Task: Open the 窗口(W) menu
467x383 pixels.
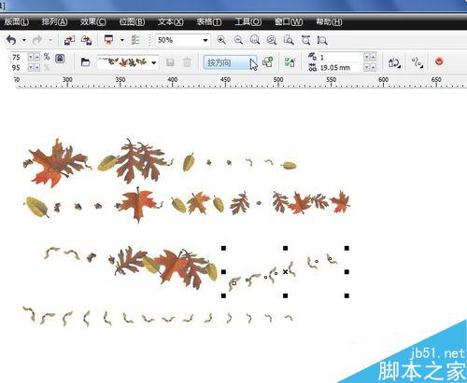Action: click(x=289, y=21)
